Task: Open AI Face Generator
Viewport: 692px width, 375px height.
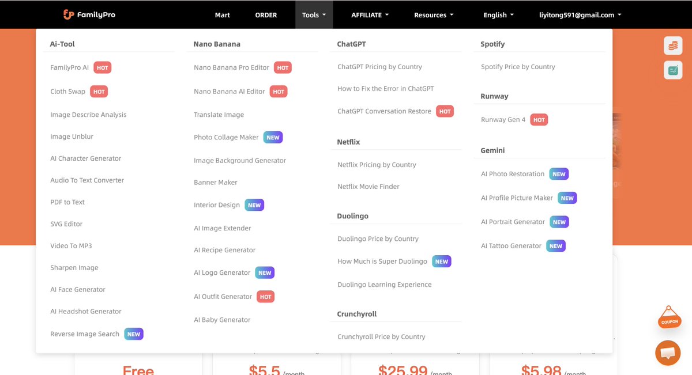Action: coord(78,290)
